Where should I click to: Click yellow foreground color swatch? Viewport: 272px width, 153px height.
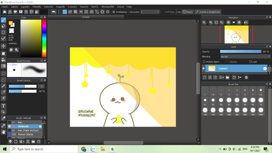pos(11,23)
